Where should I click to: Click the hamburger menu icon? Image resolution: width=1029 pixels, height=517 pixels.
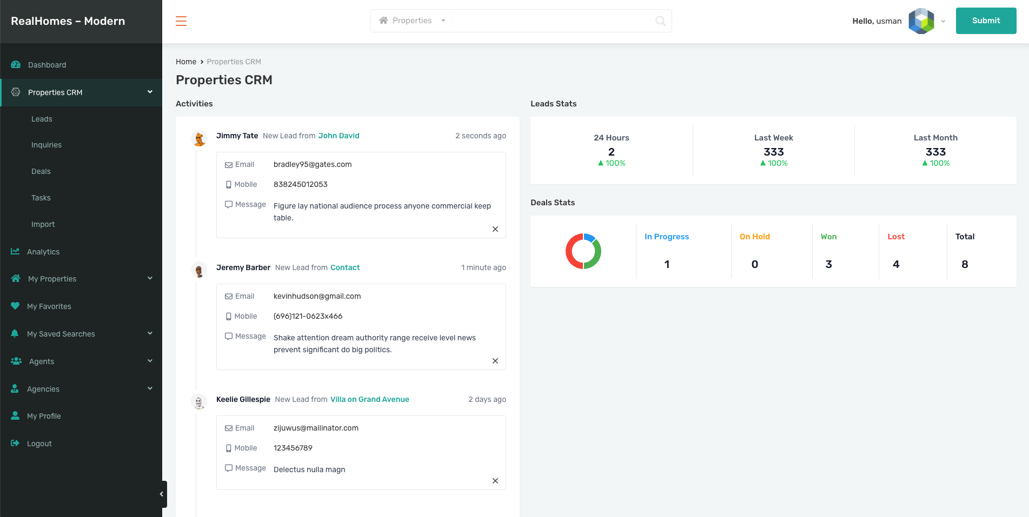181,21
